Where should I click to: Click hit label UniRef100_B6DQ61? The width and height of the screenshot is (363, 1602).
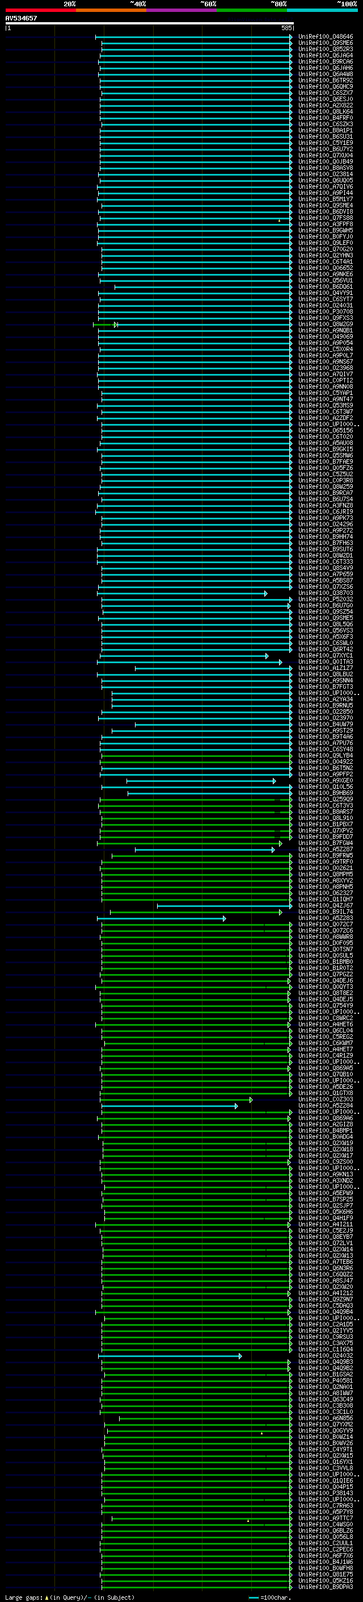326,286
